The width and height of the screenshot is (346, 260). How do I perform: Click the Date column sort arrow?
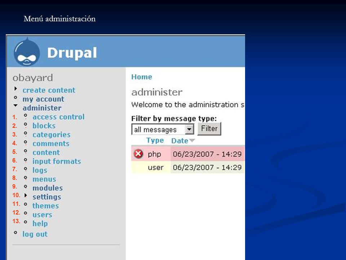[192, 140]
